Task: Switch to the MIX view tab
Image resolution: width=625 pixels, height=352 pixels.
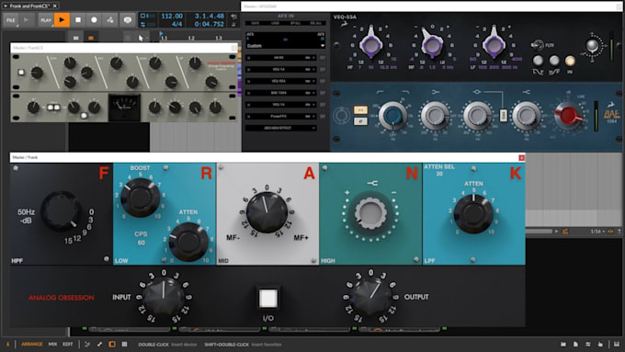Action: pyautogui.click(x=52, y=344)
